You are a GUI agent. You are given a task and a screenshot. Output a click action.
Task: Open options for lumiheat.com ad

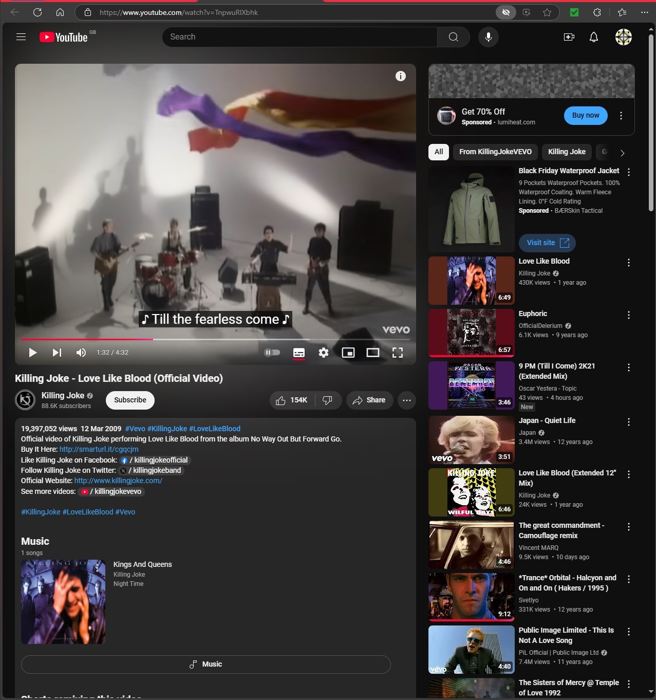click(x=621, y=116)
